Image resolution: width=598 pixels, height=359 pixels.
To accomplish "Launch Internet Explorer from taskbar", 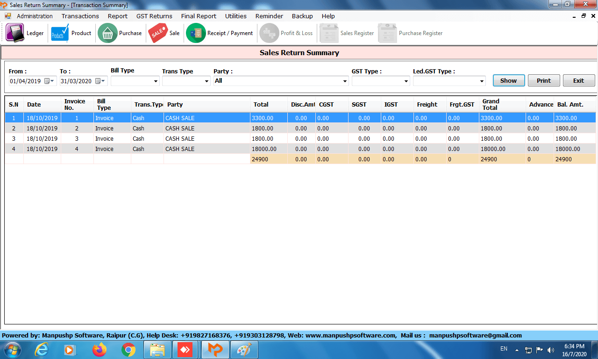I will [x=42, y=350].
